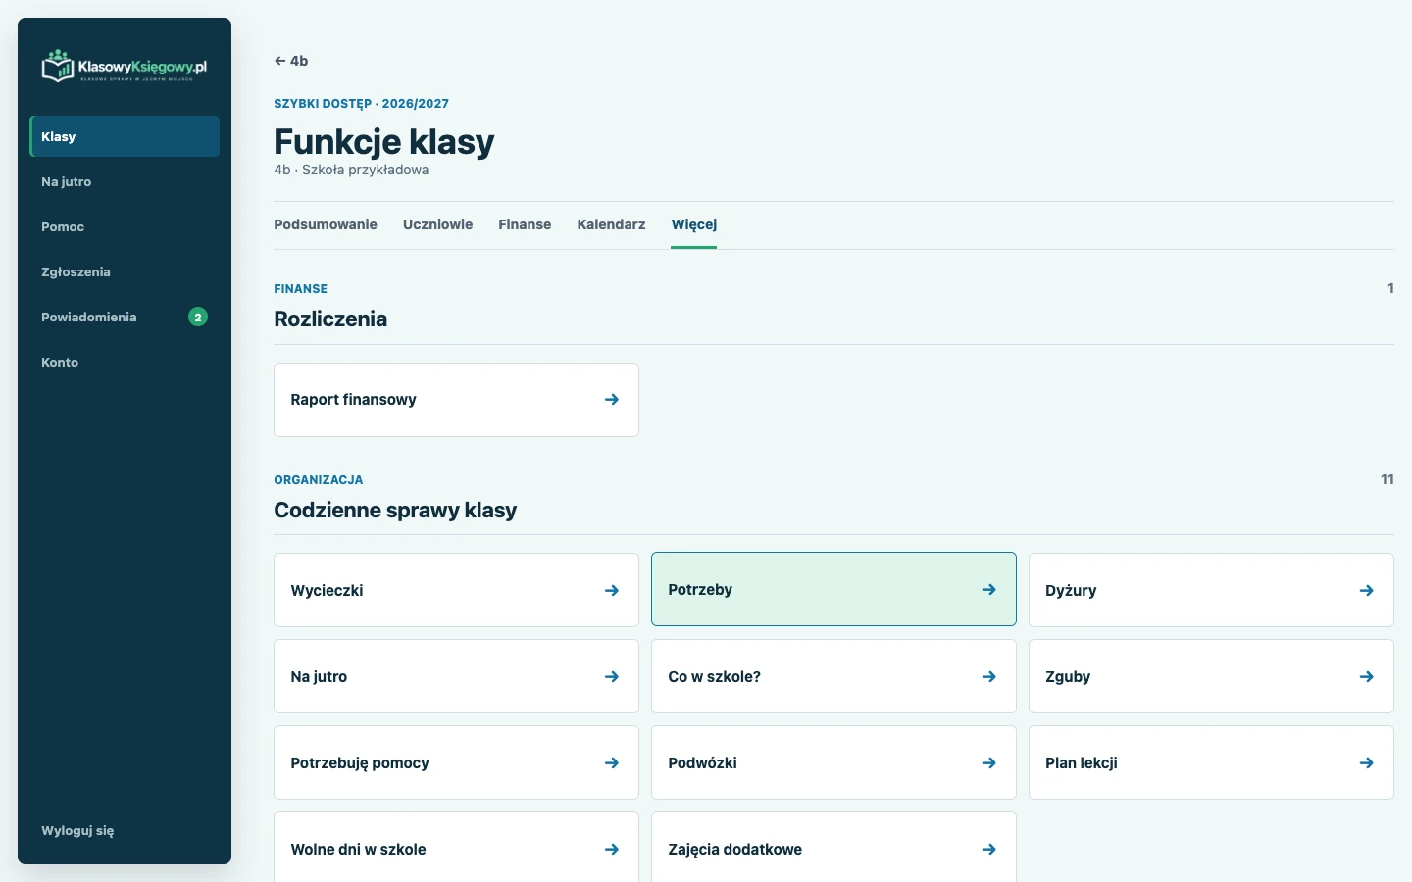This screenshot has width=1412, height=882.
Task: Click the arrow icon on Co w szkole? card
Action: 989,677
